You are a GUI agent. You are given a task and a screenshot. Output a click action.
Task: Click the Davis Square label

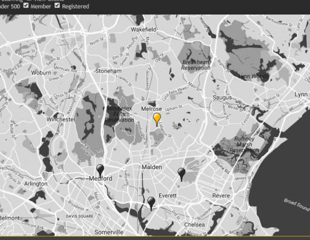pyautogui.click(x=79, y=216)
